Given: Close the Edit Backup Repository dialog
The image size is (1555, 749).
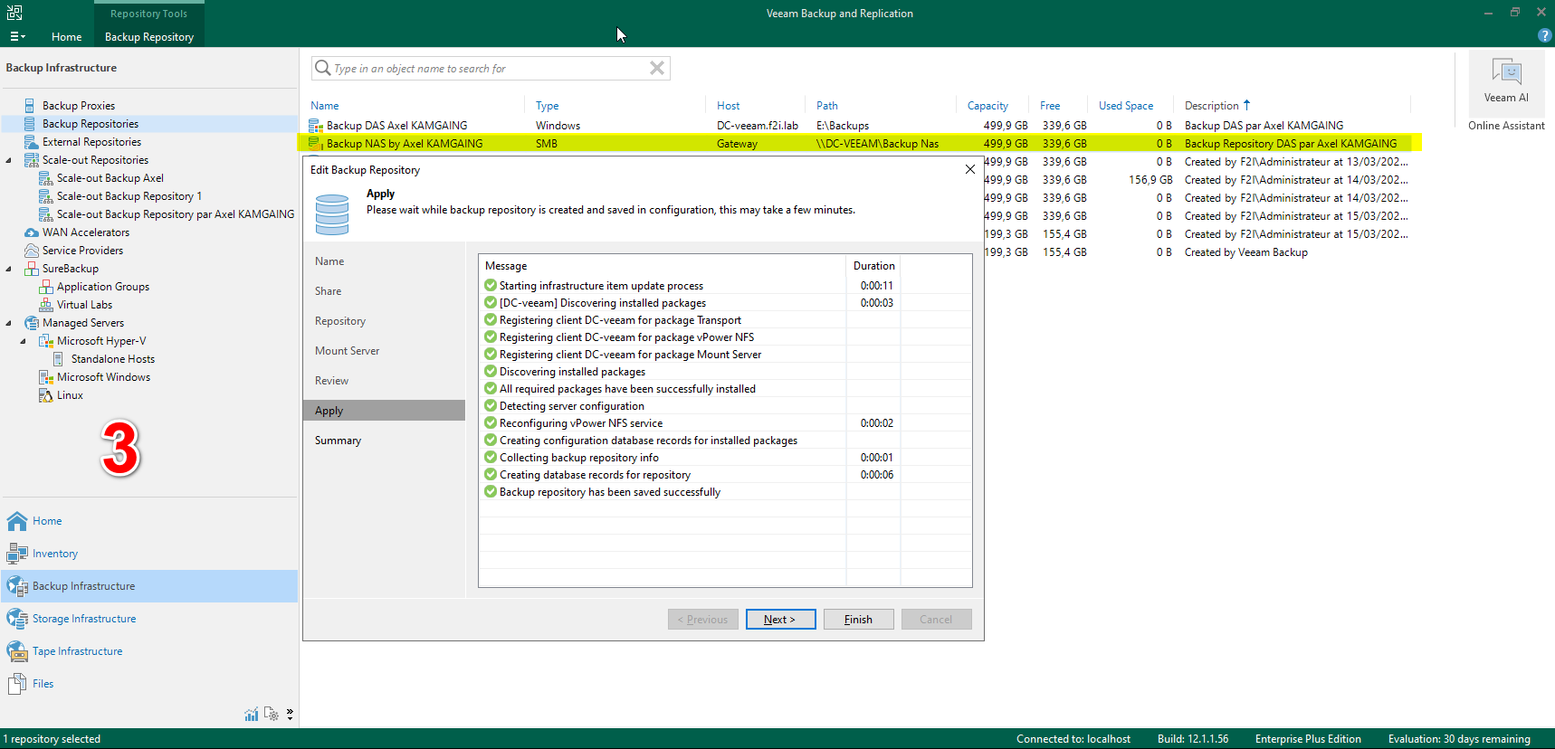Looking at the screenshot, I should 970,169.
